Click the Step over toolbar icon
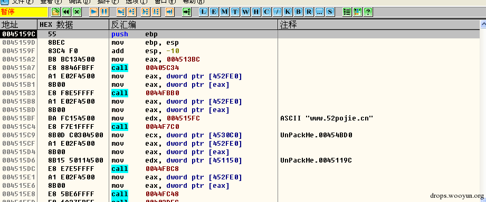The width and height of the screenshot is (486, 202). (132, 12)
